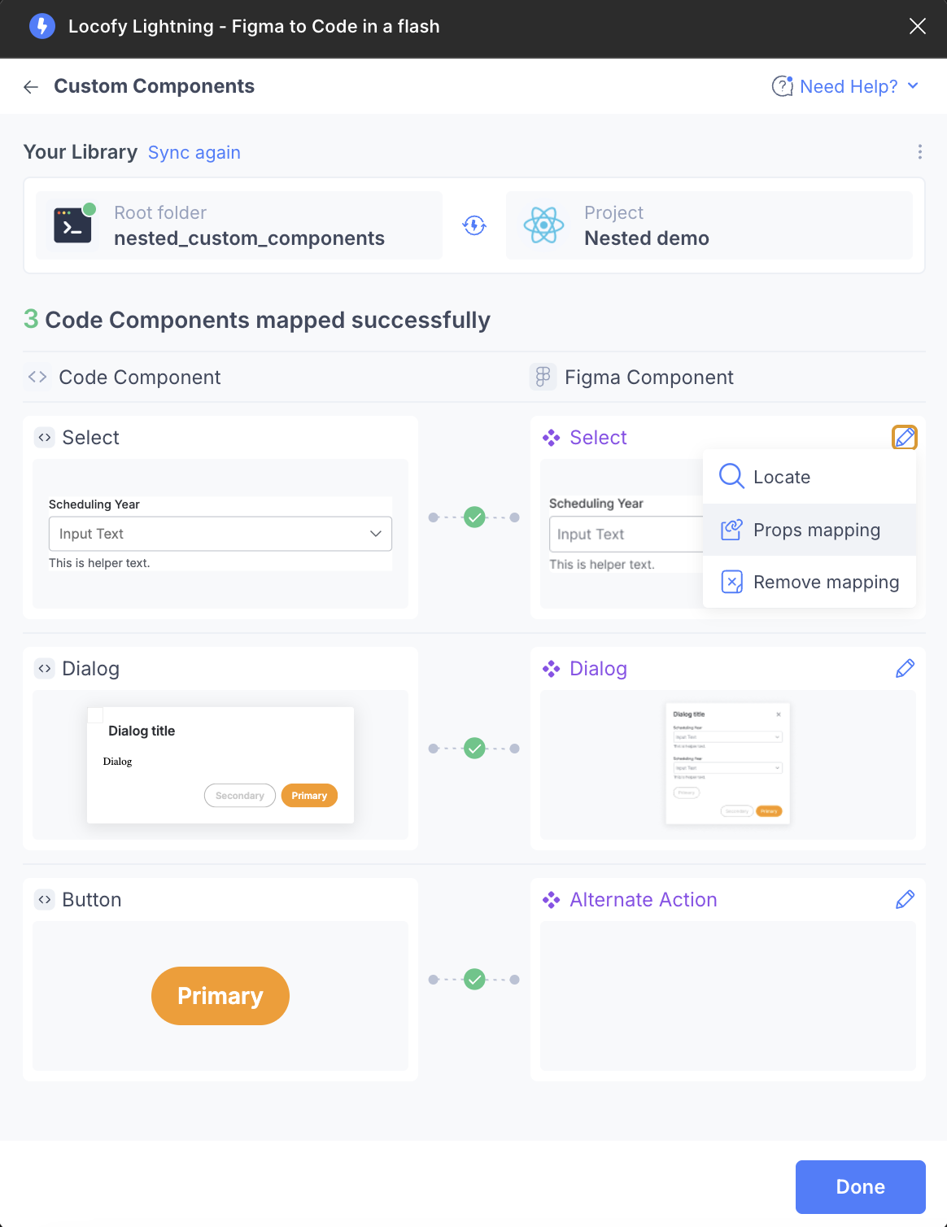The image size is (947, 1227).
Task: Open the Scheduling Year Input Text dropdown
Action: point(375,534)
